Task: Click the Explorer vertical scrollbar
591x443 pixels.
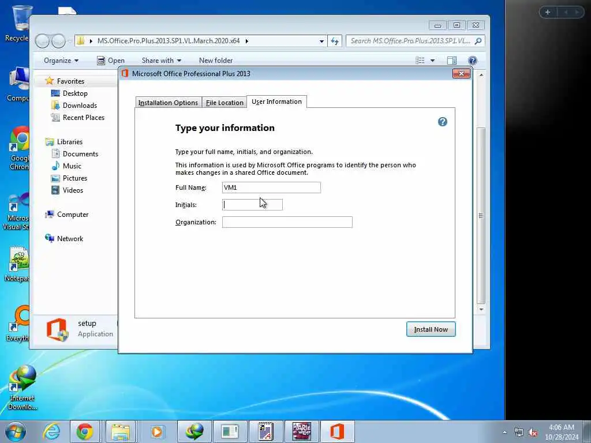Action: pyautogui.click(x=481, y=216)
